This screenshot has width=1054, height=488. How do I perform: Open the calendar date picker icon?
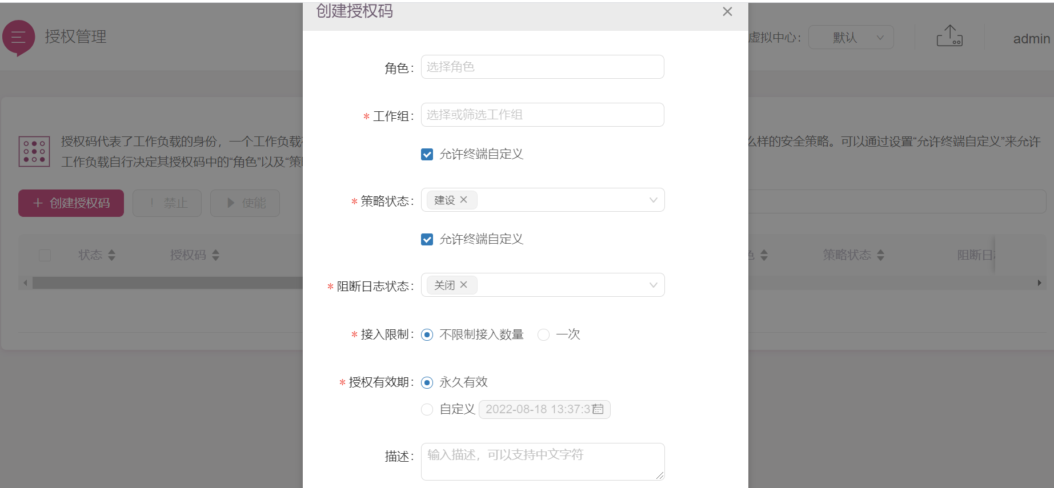pyautogui.click(x=598, y=409)
